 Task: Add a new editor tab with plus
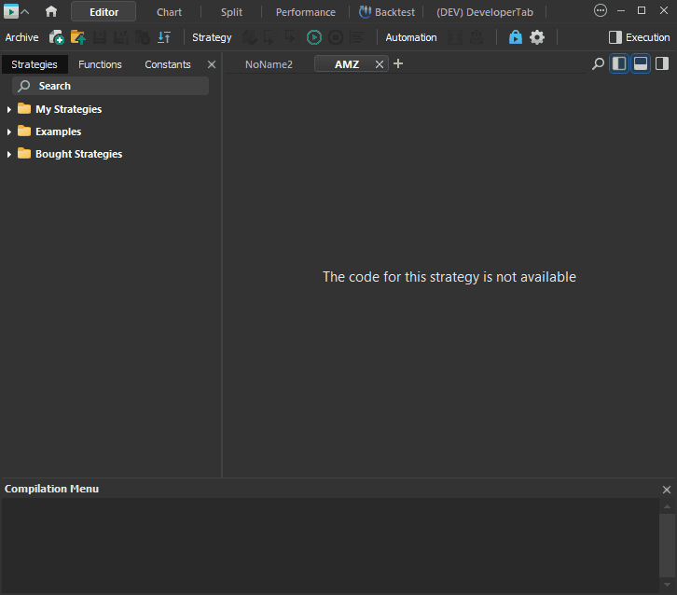[398, 64]
